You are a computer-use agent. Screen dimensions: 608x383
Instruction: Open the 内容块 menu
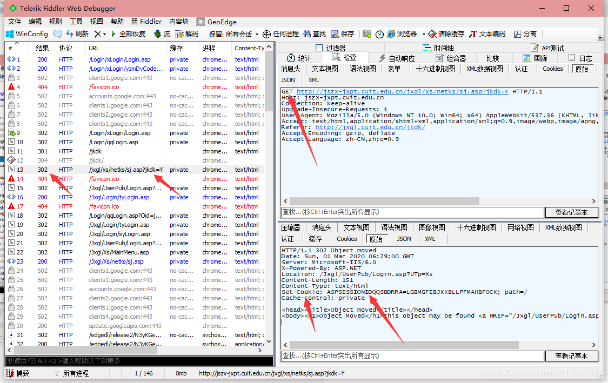[179, 21]
